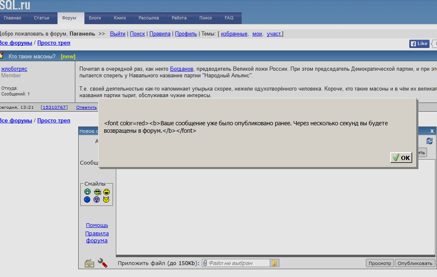Click the file attachment input field
This screenshot has width=437, height=277.
(236, 263)
